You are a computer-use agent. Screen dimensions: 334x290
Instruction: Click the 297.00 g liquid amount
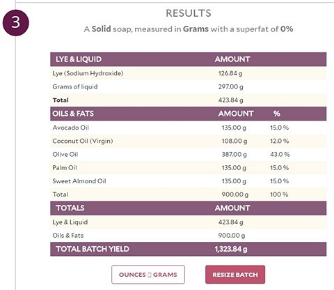coord(230,86)
